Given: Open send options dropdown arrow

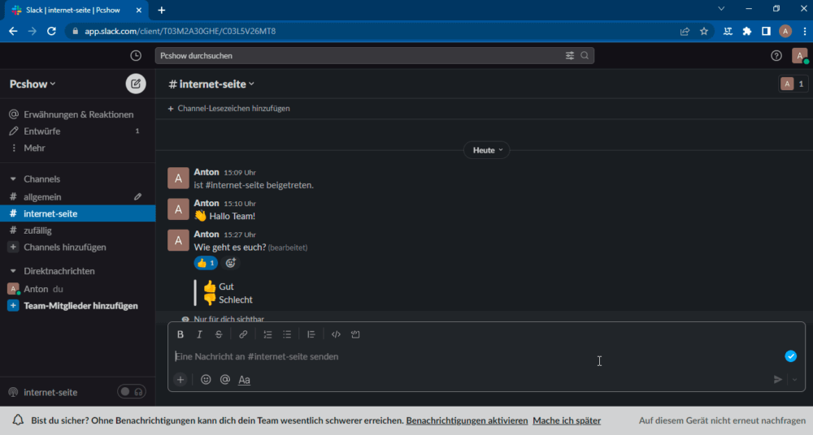Looking at the screenshot, I should (x=794, y=380).
